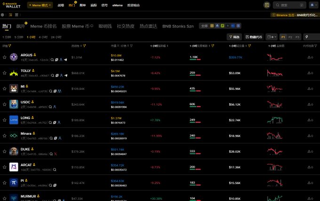Image resolution: width=320 pixels, height=201 pixels.
Task: Open the 1小时 volume column filter
Action: [x=249, y=46]
